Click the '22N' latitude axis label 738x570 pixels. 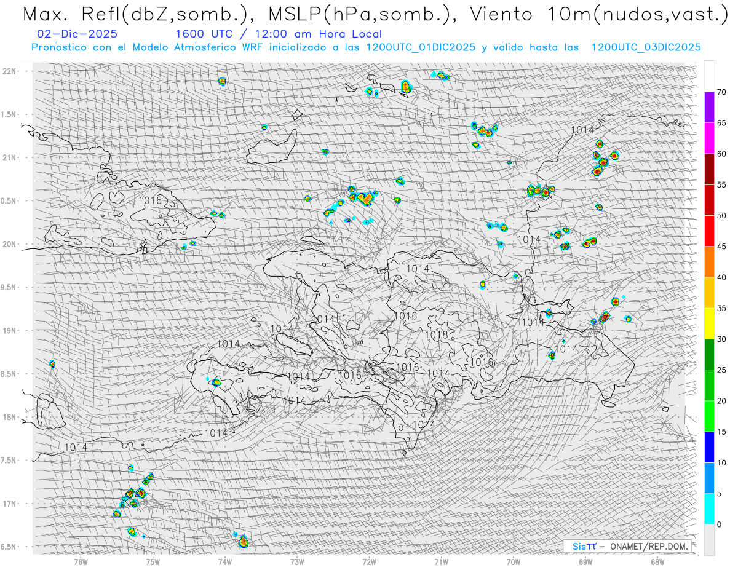(x=9, y=71)
